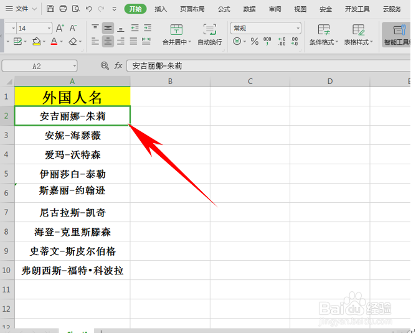Switch to the 开发工具 tab
The image size is (416, 336).
tap(357, 9)
